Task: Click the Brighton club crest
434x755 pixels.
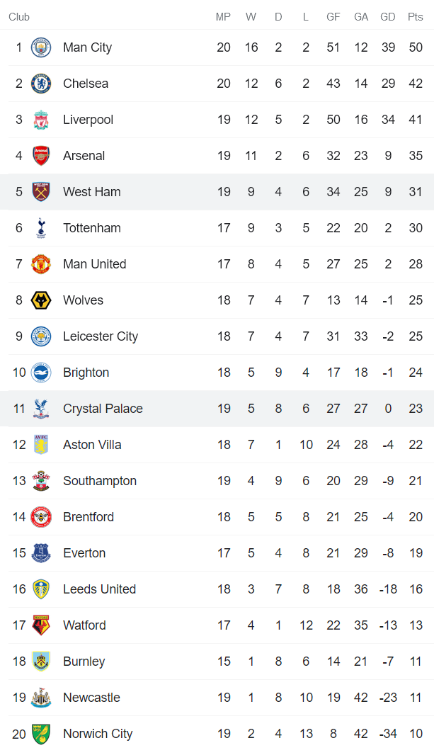Action: point(41,373)
